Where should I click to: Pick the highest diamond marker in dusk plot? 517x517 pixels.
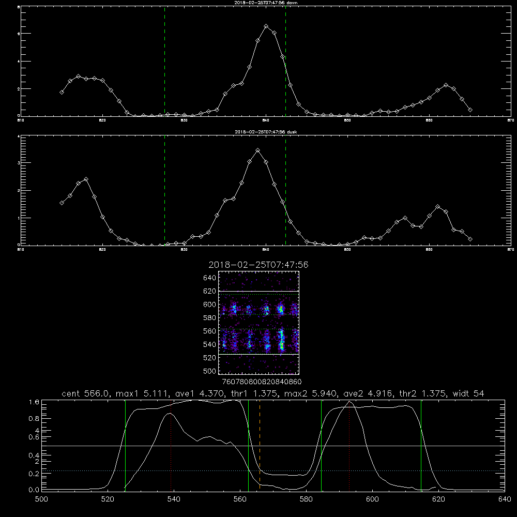tap(258, 150)
